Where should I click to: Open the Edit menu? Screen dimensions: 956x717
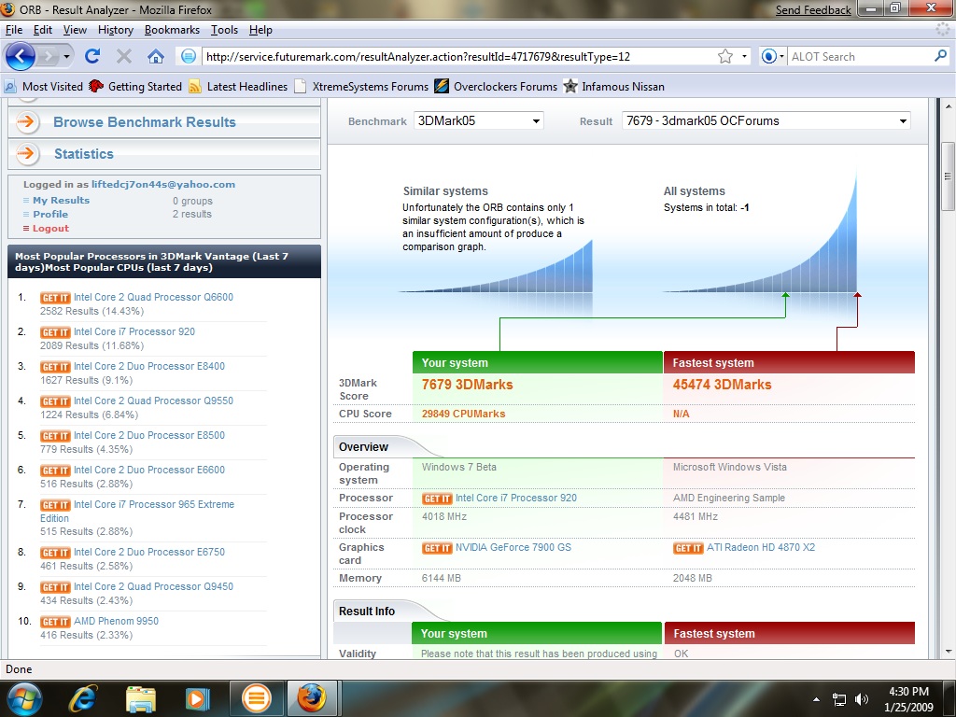43,30
